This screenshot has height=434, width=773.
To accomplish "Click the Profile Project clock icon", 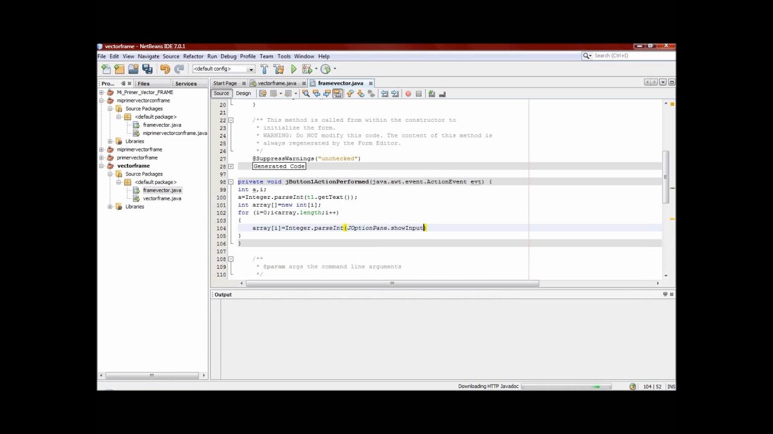I will pyautogui.click(x=326, y=69).
